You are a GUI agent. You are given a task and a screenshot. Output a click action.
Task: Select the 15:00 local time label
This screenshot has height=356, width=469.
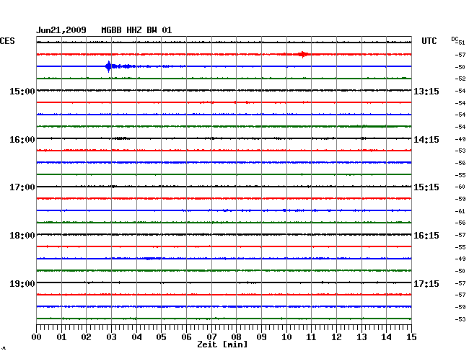click(x=22, y=91)
